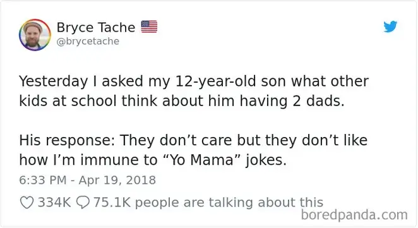Click the US flag emoji beside the name

[x=149, y=27]
